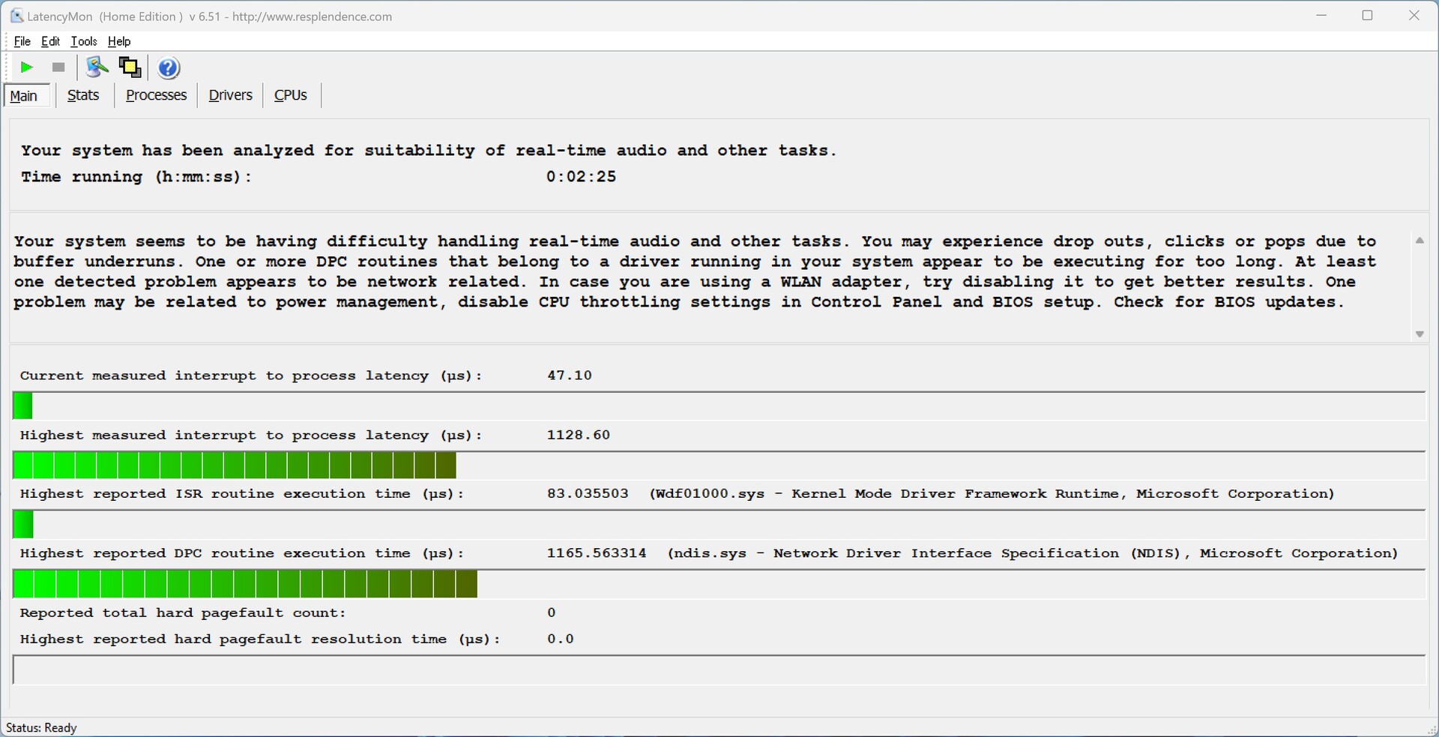Switch to the Stats tab

point(83,95)
